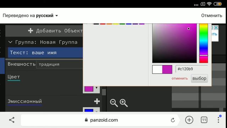The width and height of the screenshot is (227, 128).
Task: Open the Внешность традиция dropdown
Action: 59,64
